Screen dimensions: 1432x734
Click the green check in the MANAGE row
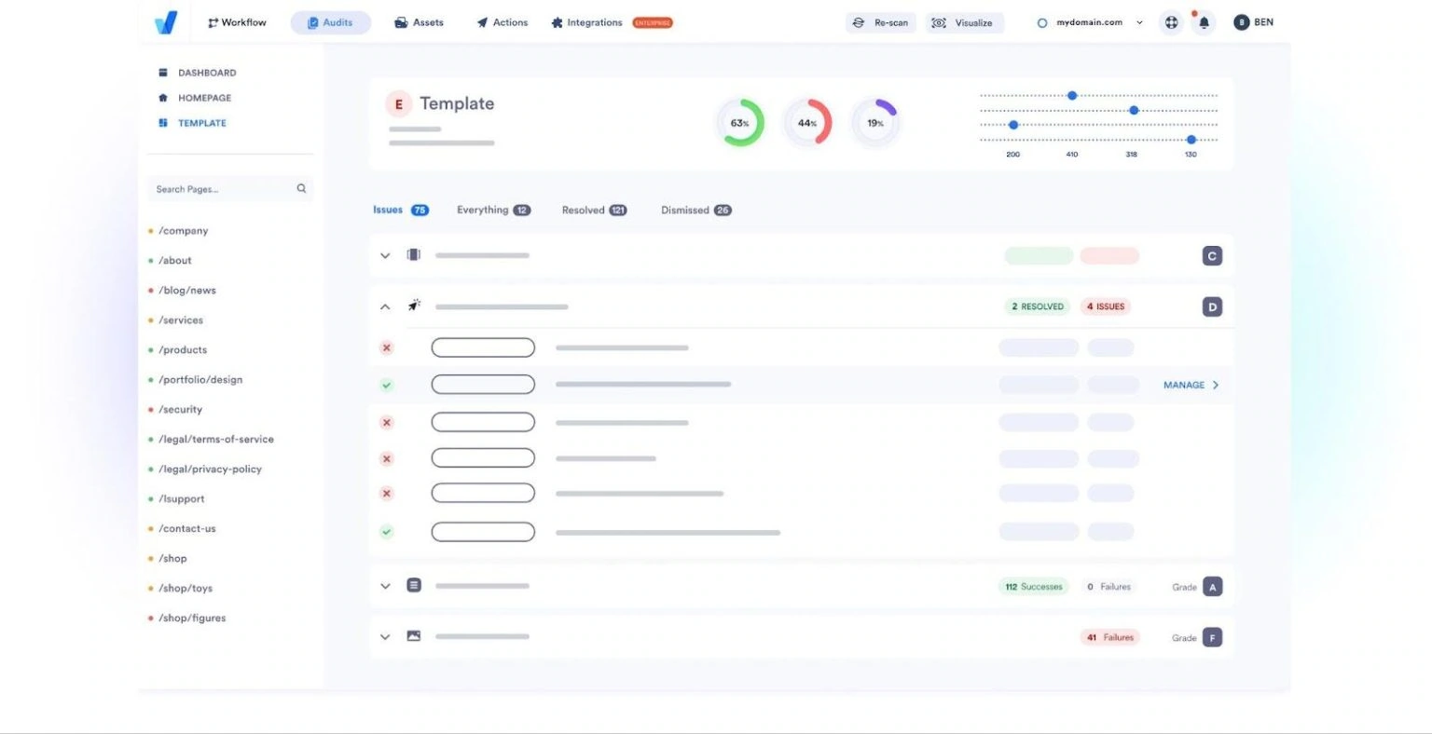point(386,385)
